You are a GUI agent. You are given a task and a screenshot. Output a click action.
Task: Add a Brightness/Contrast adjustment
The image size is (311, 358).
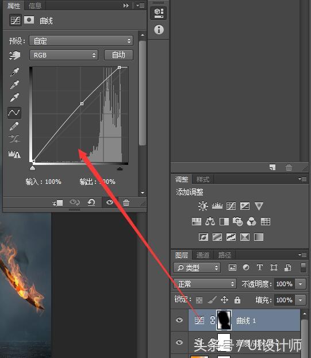(203, 206)
